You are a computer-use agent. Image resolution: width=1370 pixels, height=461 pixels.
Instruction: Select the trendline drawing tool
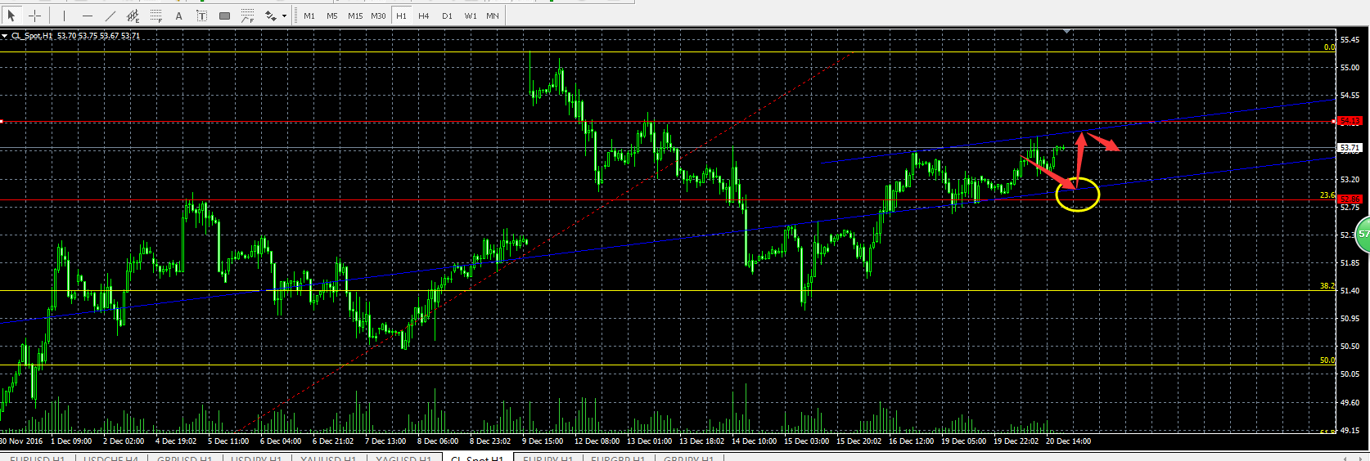[110, 16]
